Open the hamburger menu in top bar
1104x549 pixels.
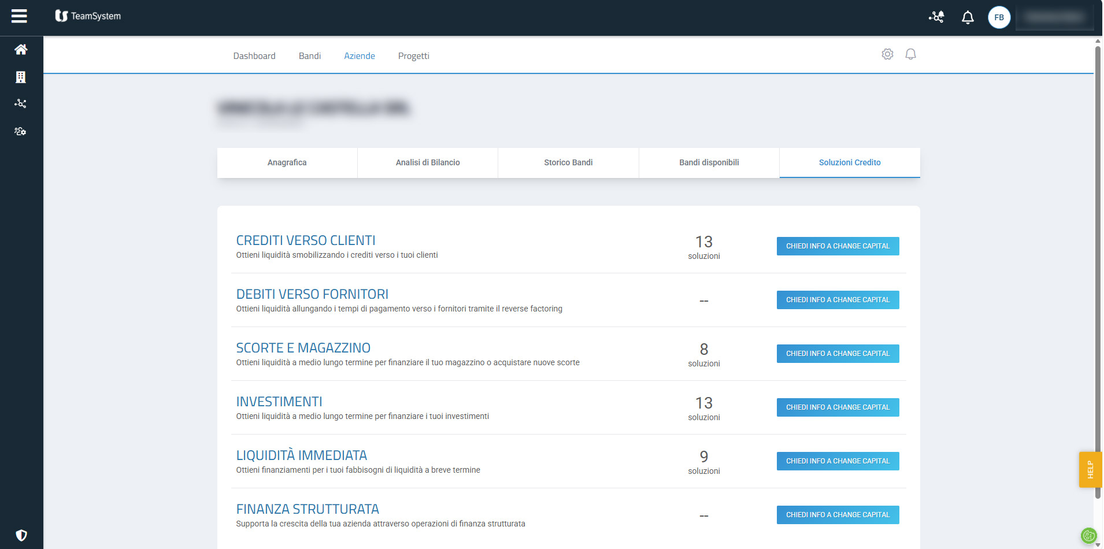coord(19,16)
